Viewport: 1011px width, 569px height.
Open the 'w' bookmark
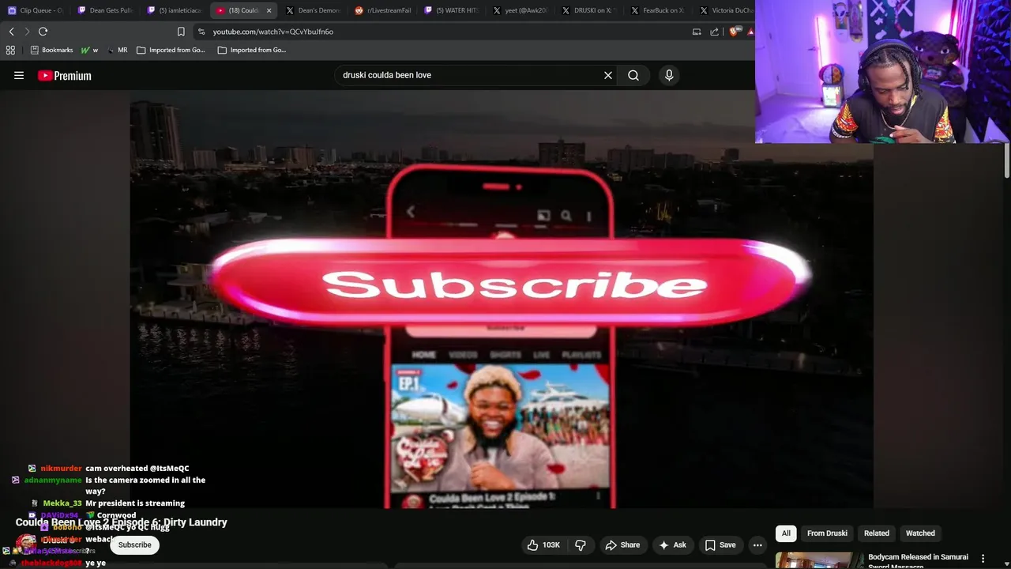pos(90,50)
